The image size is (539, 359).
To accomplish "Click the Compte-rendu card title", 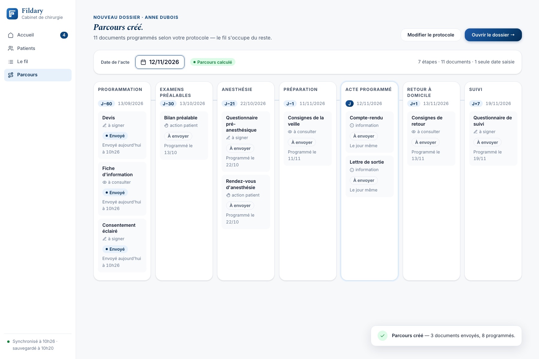I will (366, 118).
